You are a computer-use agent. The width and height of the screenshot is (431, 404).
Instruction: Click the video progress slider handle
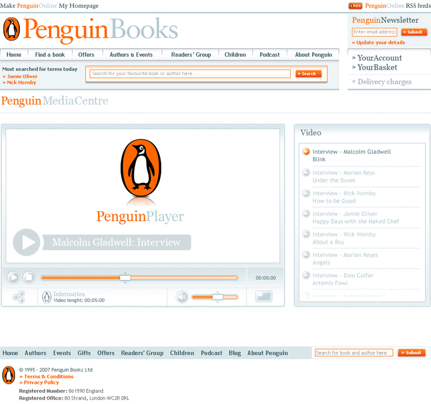(x=125, y=278)
